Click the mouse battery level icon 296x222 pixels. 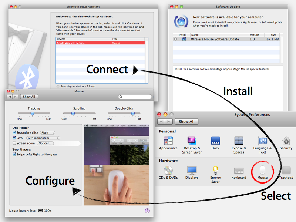[41, 211]
